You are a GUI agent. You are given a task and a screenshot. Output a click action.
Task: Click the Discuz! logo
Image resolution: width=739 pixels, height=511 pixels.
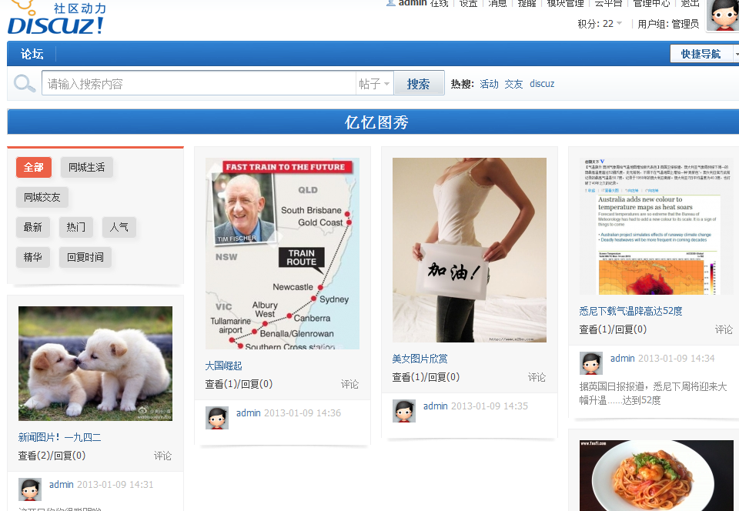point(55,18)
